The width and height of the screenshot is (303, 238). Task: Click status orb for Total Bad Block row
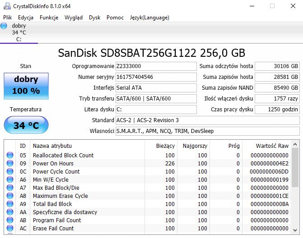pyautogui.click(x=10, y=204)
